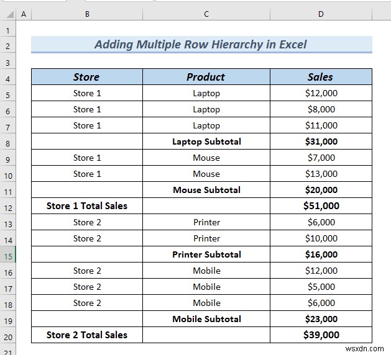Viewport: 391px width, 355px height.
Task: Select the $7,000 sales cell
Action: click(321, 158)
